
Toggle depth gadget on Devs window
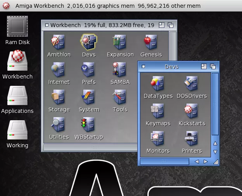tap(213, 66)
